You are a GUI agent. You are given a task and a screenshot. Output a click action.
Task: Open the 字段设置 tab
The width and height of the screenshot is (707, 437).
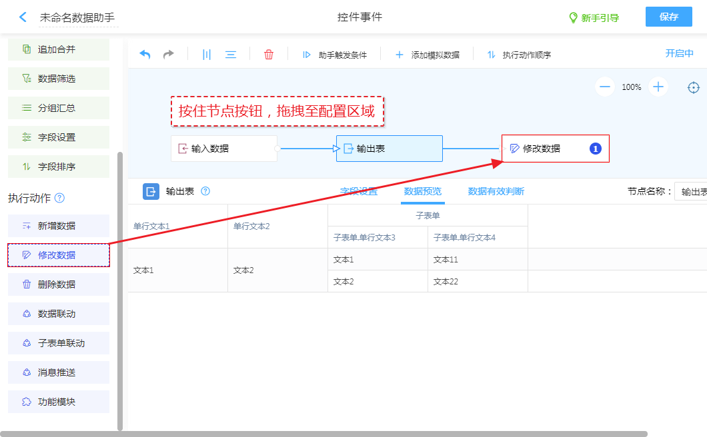pos(359,191)
